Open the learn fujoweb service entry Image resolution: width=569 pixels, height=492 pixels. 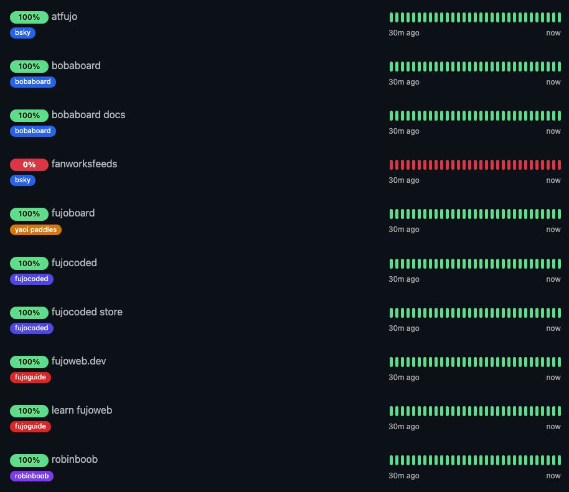pyautogui.click(x=82, y=411)
